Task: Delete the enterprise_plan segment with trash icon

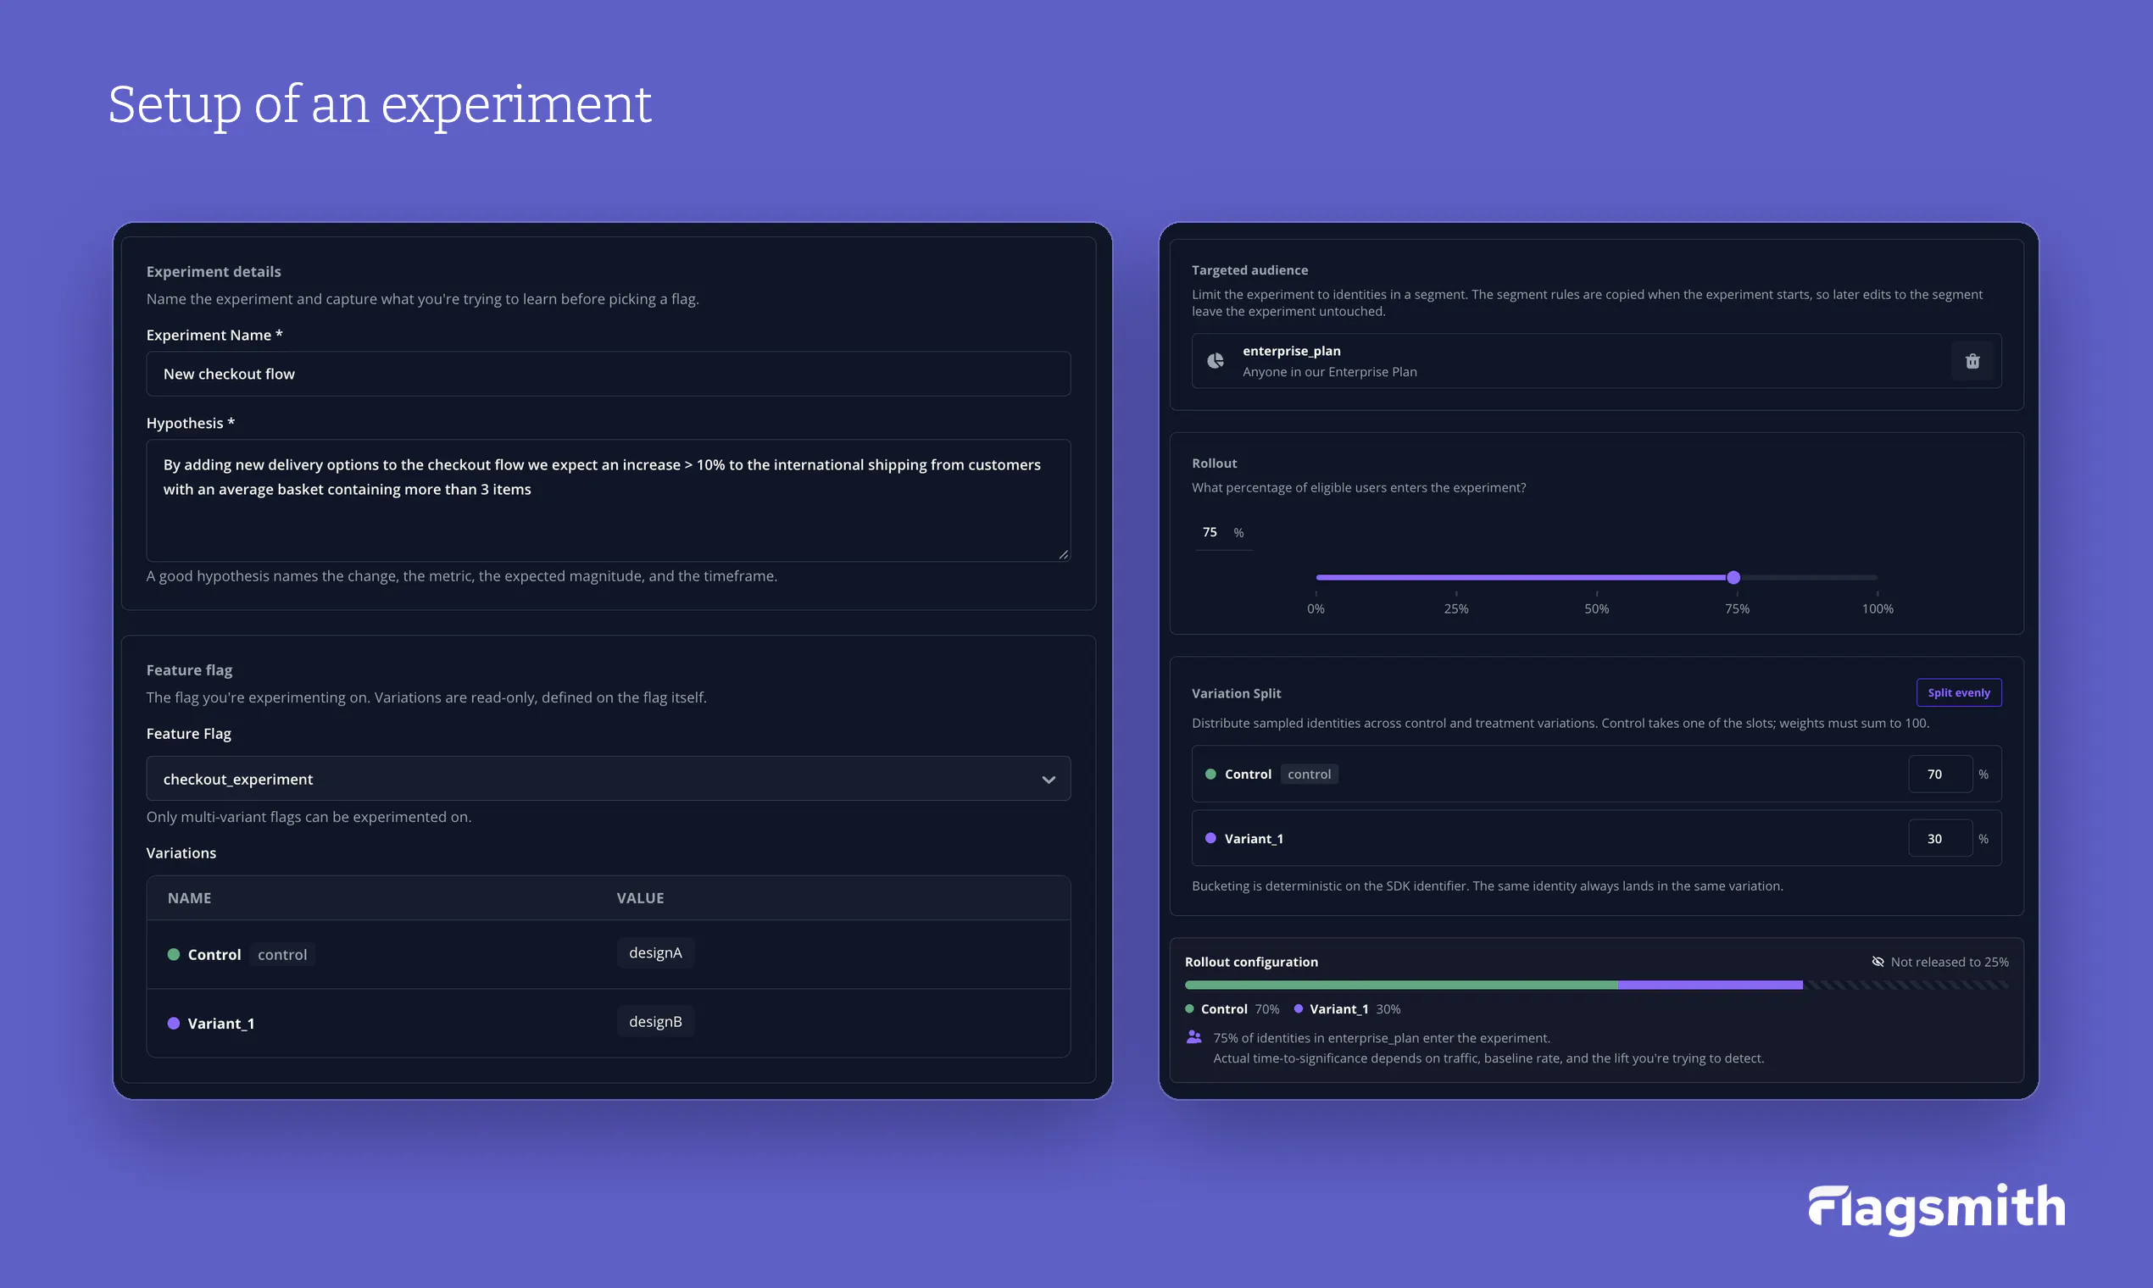Action: [1972, 361]
